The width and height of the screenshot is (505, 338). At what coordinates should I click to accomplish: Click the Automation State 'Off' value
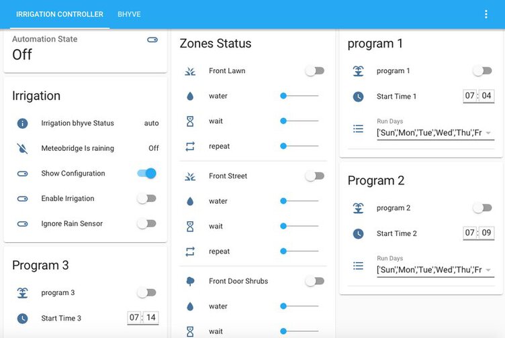pos(22,55)
